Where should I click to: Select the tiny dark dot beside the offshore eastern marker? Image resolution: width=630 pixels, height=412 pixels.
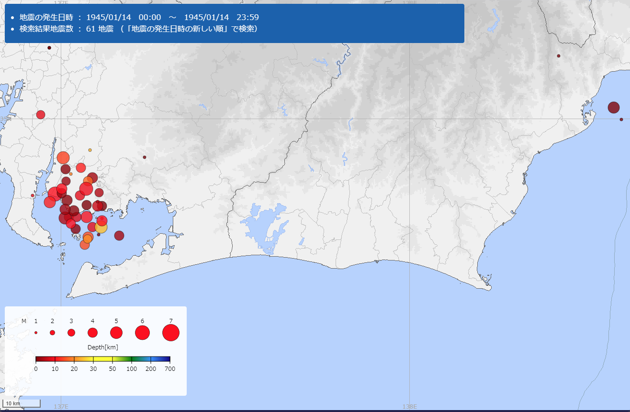tap(621, 119)
